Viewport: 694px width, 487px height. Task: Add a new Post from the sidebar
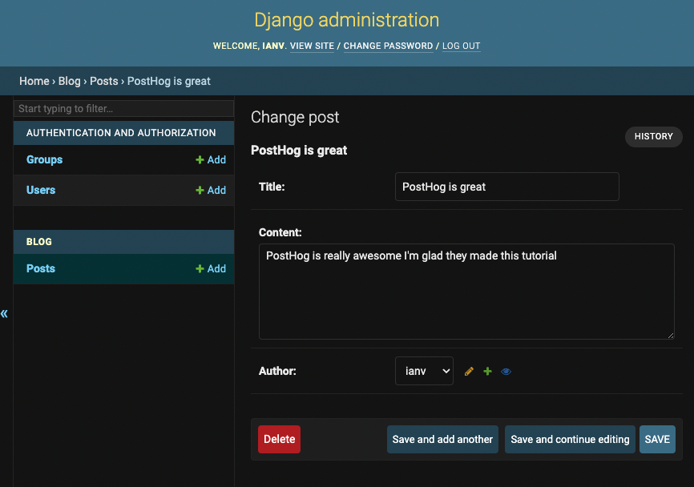coord(210,268)
